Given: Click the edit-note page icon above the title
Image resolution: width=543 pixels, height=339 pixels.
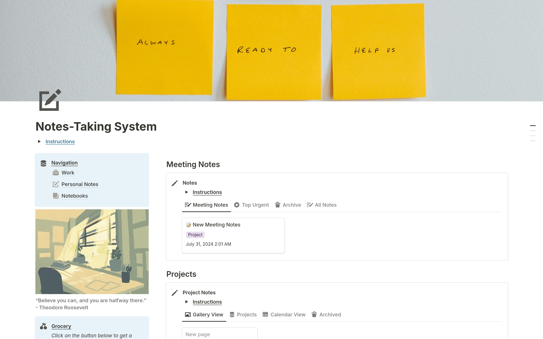Looking at the screenshot, I should (x=50, y=100).
